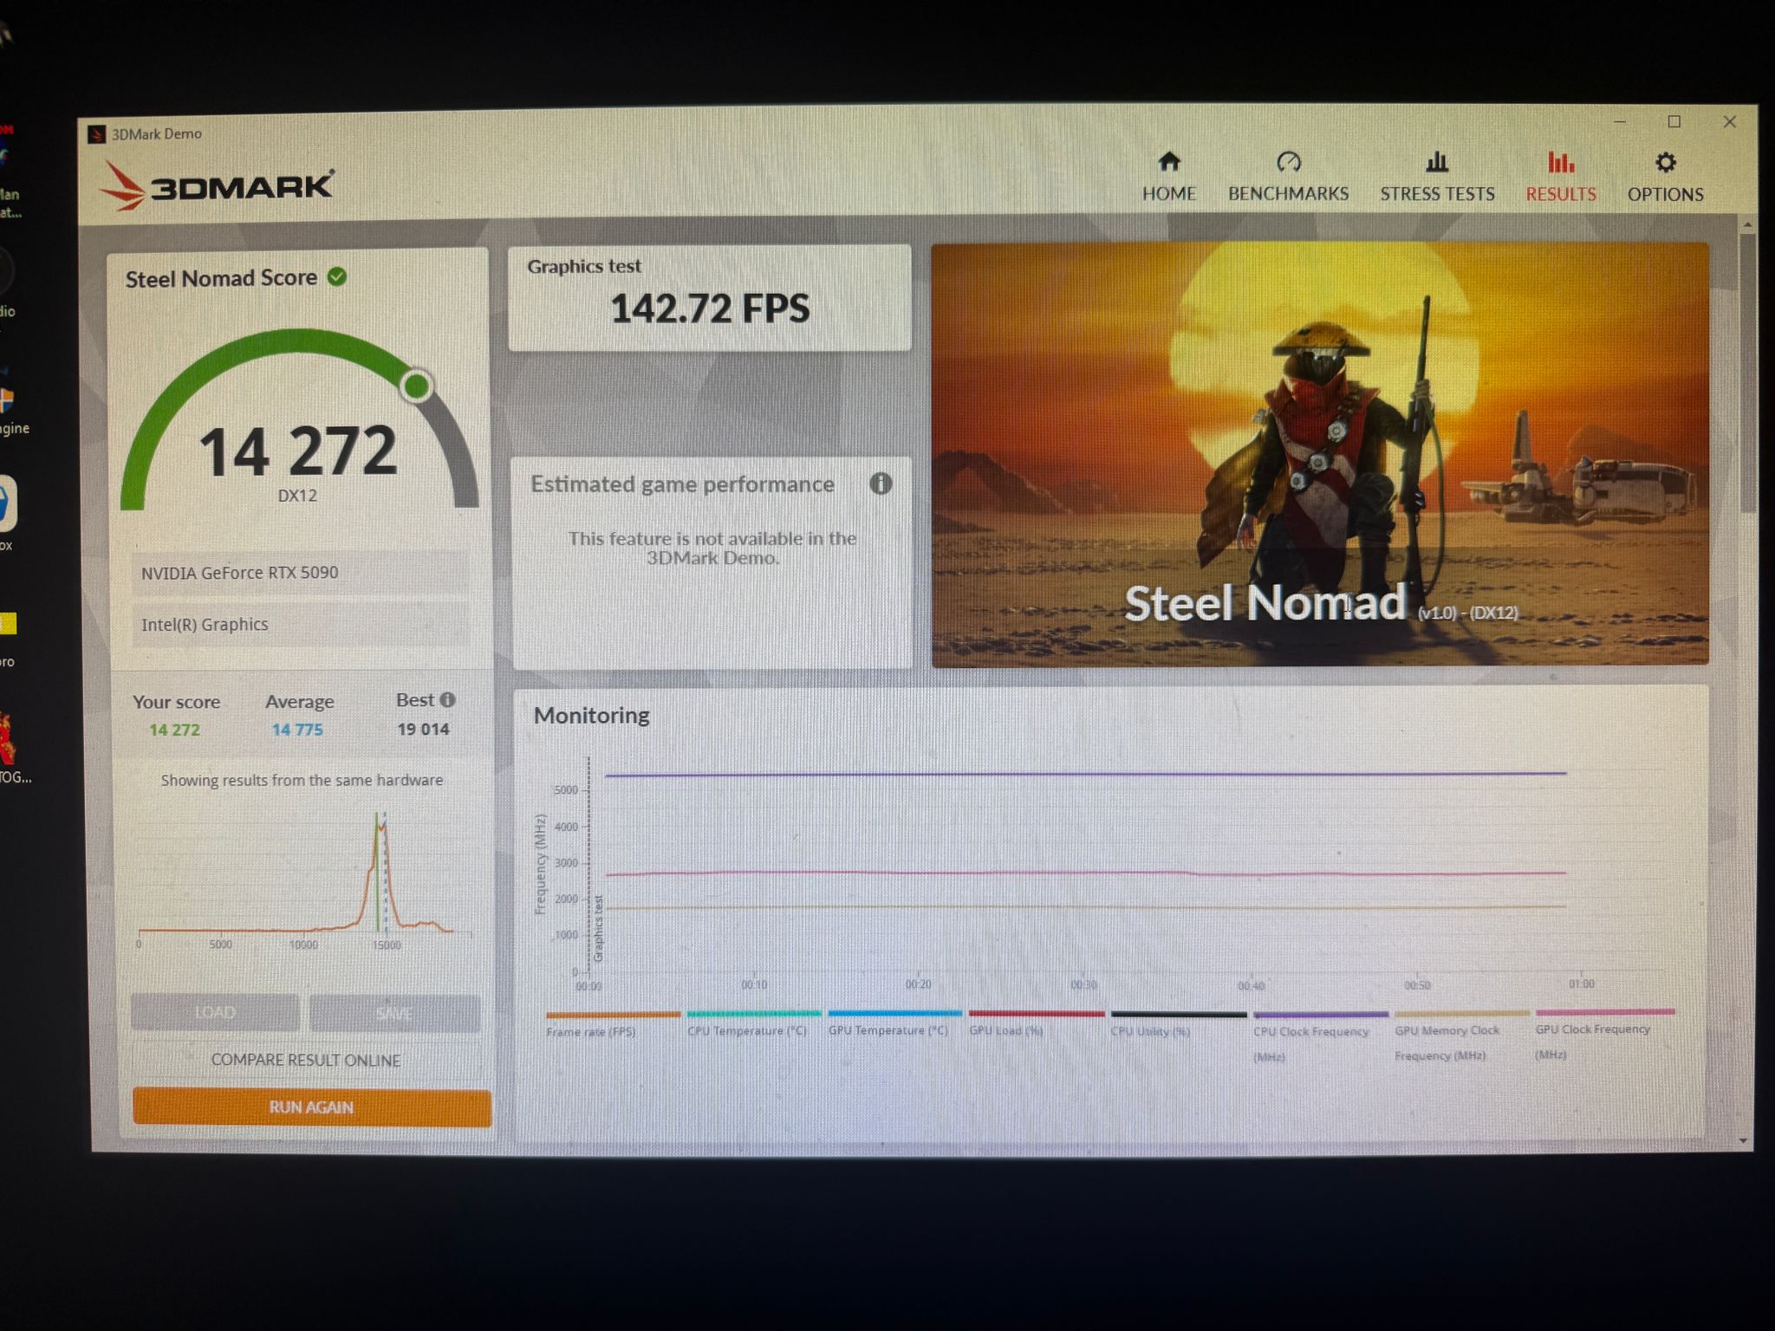Viewport: 1775px width, 1331px height.
Task: Click COMPARE RESULT ONLINE
Action: [x=306, y=1060]
